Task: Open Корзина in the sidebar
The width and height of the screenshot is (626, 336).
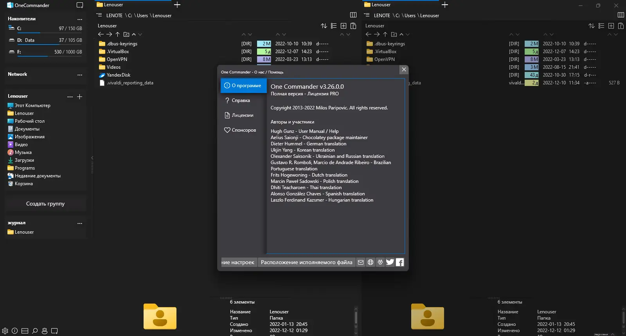Action: (20, 184)
